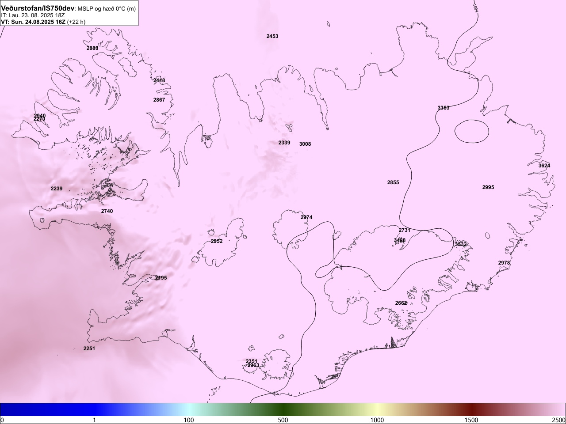Click the 2251 value off the Reykjanes coast
This screenshot has width=566, height=424.
coord(89,348)
